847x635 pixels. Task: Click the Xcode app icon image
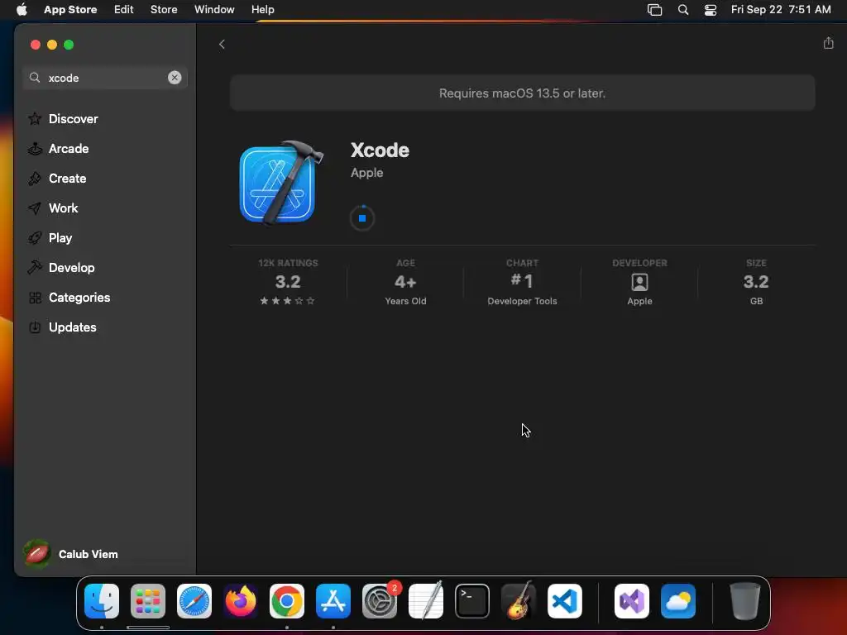[x=280, y=183]
